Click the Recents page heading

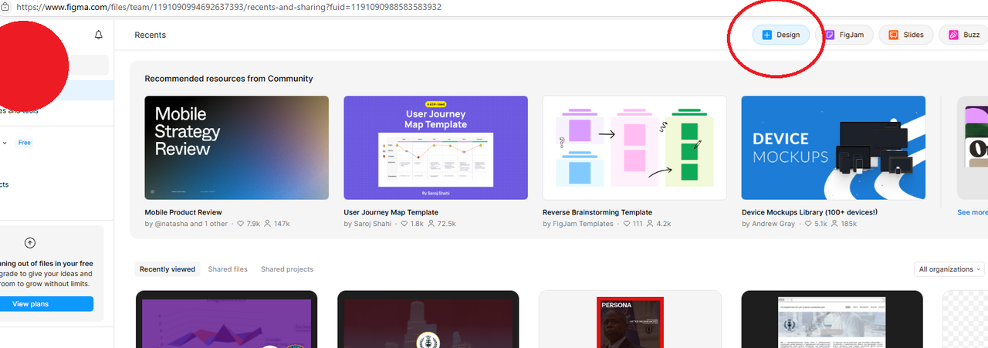pyautogui.click(x=150, y=35)
